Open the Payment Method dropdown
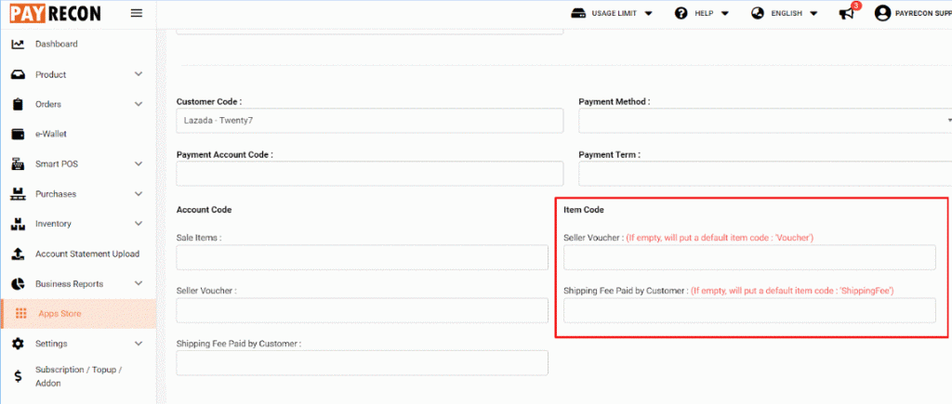This screenshot has width=952, height=404. pos(765,121)
